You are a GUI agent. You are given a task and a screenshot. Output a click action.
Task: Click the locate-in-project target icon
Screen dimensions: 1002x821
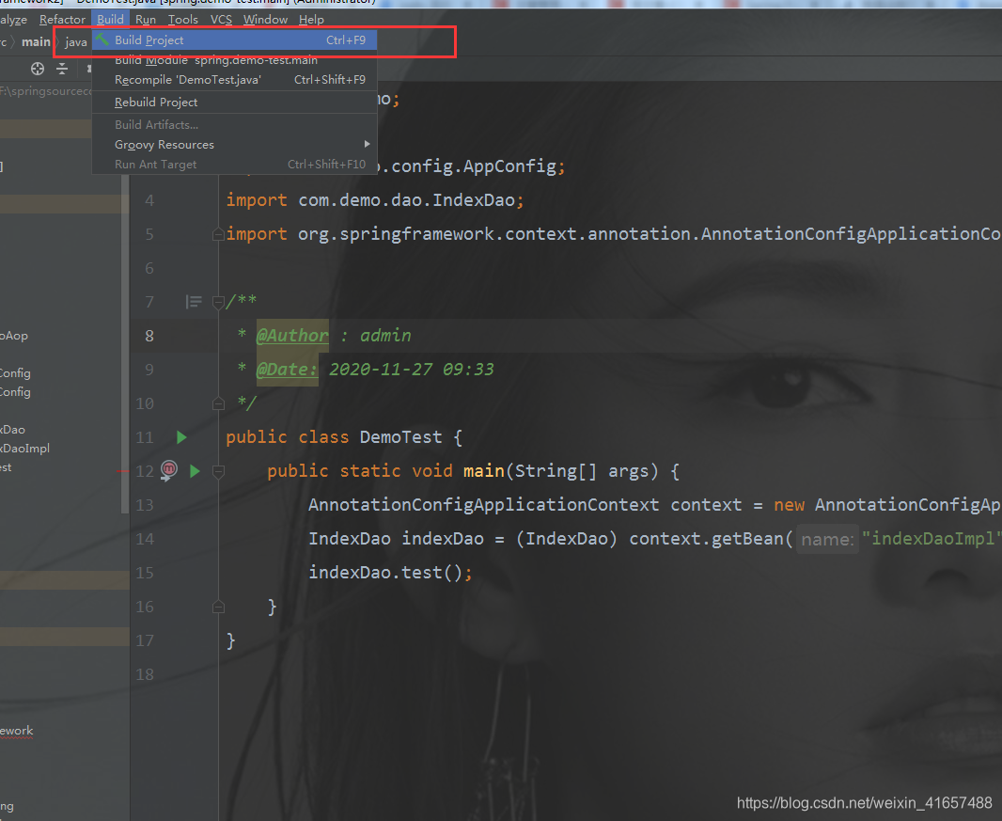(38, 69)
